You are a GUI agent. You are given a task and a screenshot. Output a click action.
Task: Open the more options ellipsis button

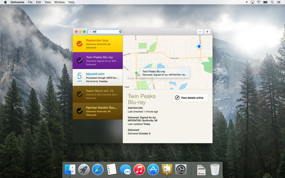click(x=200, y=32)
